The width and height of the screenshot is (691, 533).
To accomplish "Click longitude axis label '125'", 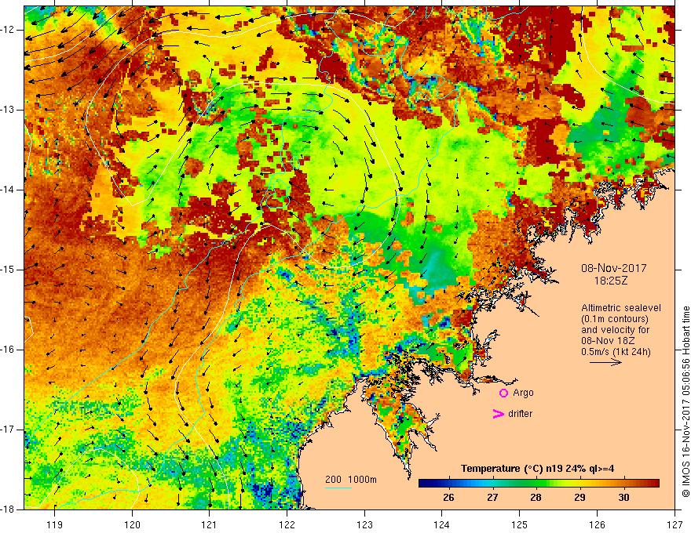I will pyautogui.click(x=520, y=525).
